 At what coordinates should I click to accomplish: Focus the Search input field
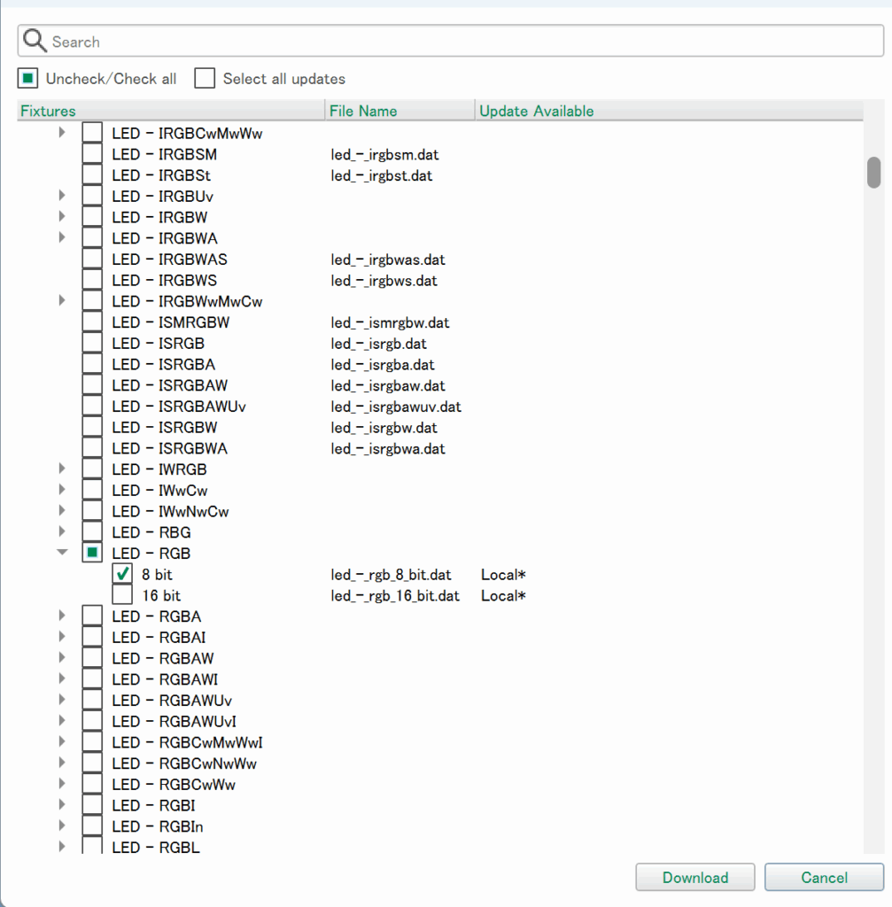click(x=451, y=41)
